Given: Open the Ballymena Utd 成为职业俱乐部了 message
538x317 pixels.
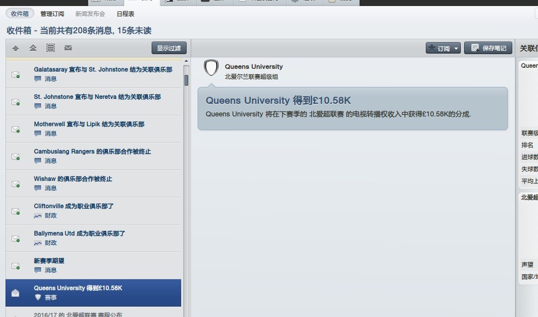Looking at the screenshot, I should coord(94,238).
